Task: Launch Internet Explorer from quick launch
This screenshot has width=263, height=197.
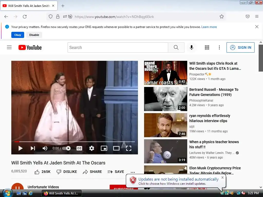Action: click(x=31, y=193)
